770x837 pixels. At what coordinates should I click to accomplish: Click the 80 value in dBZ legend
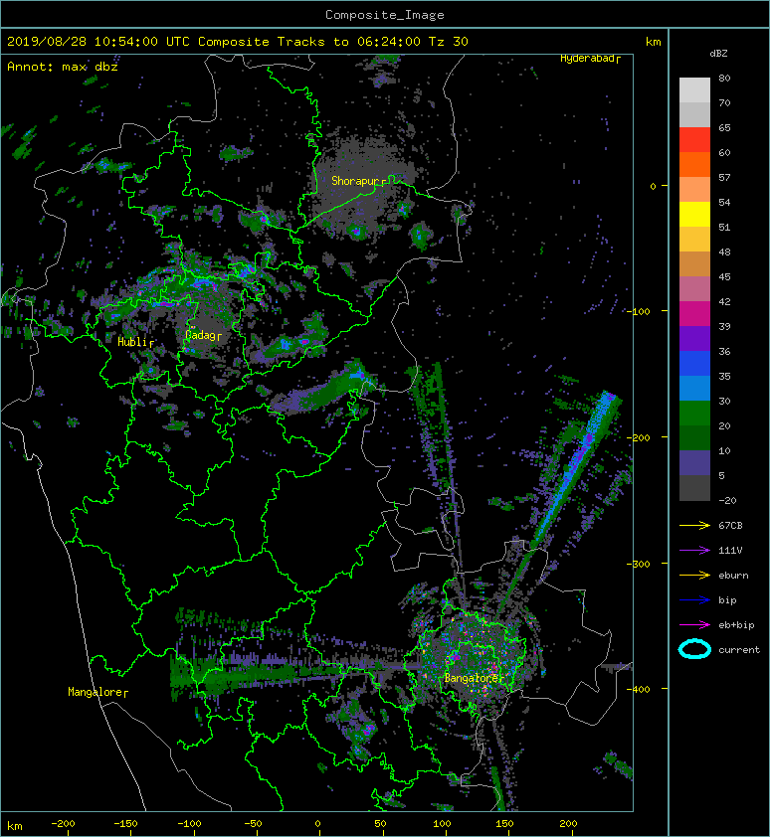pyautogui.click(x=724, y=78)
